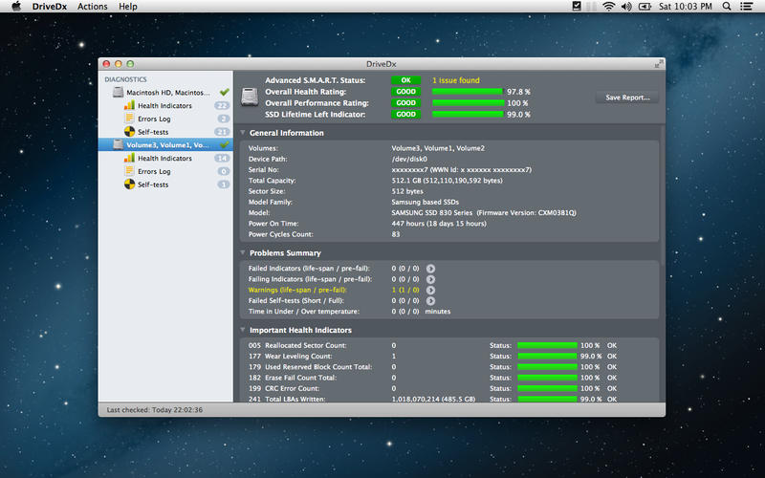Open Notification Center list icon
The width and height of the screenshot is (765, 478).
click(746, 7)
